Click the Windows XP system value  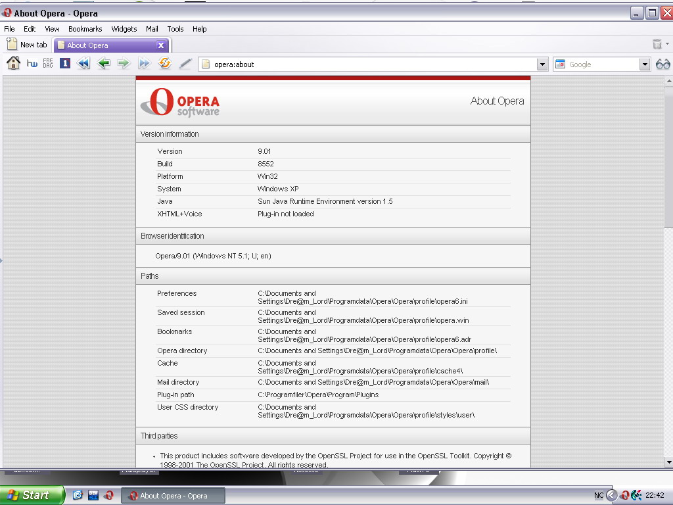pos(278,189)
